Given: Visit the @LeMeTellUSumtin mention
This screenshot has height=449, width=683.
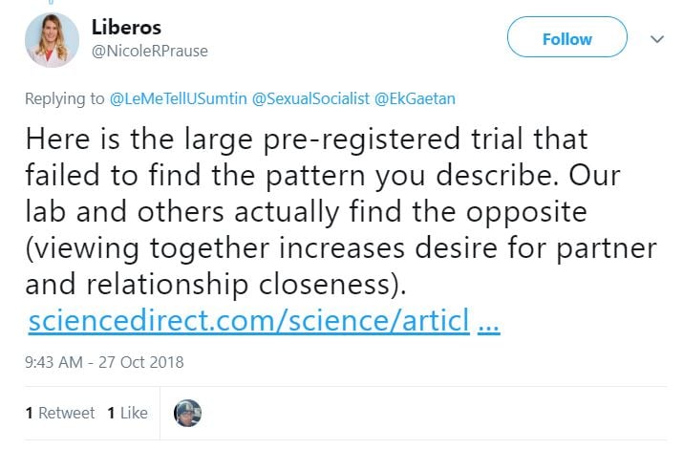Looking at the screenshot, I should (178, 96).
